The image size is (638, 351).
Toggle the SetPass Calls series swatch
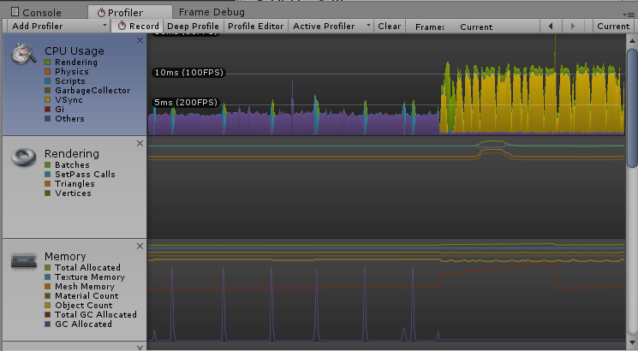(x=48, y=174)
